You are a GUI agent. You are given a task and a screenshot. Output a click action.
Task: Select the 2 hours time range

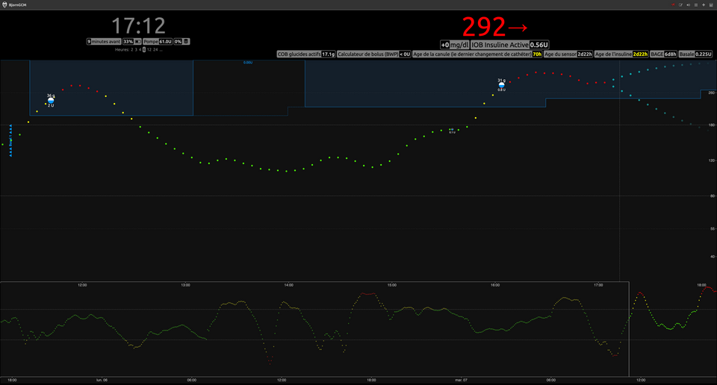tap(132, 49)
